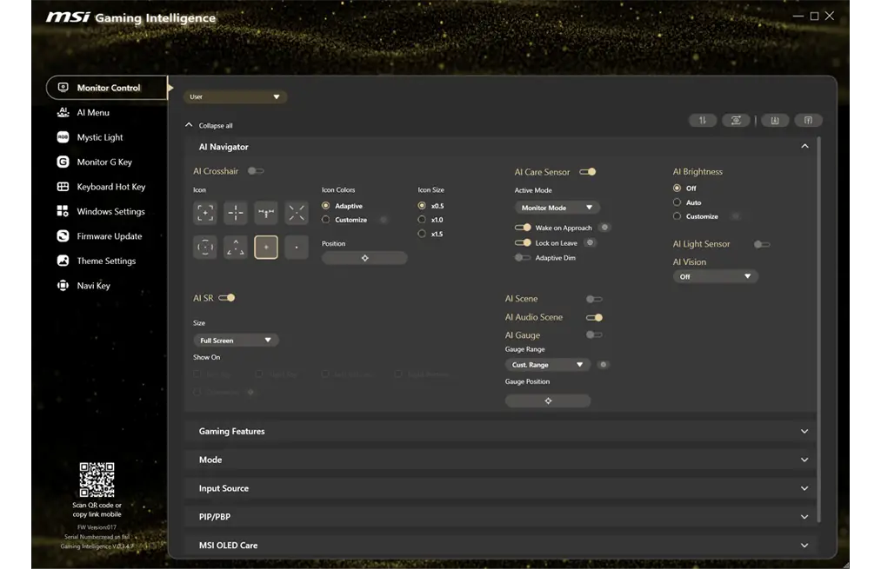
Task: Expand the Input Source section
Action: coord(804,488)
